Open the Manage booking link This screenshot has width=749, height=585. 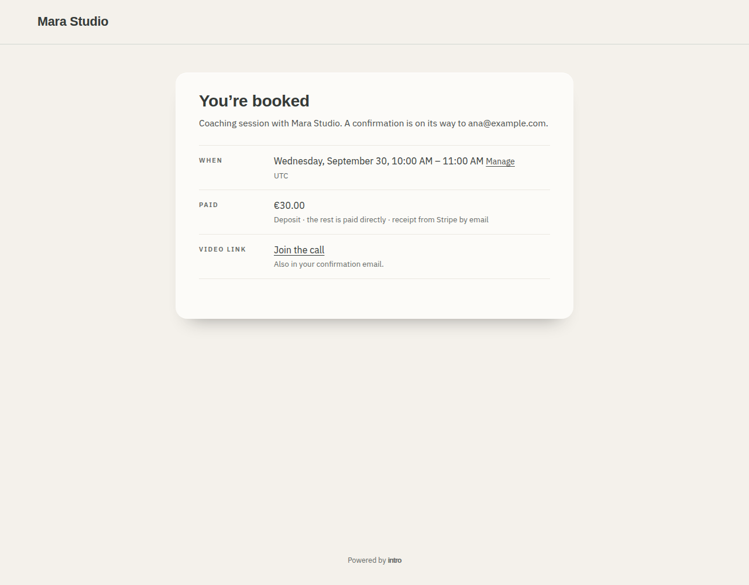(500, 161)
